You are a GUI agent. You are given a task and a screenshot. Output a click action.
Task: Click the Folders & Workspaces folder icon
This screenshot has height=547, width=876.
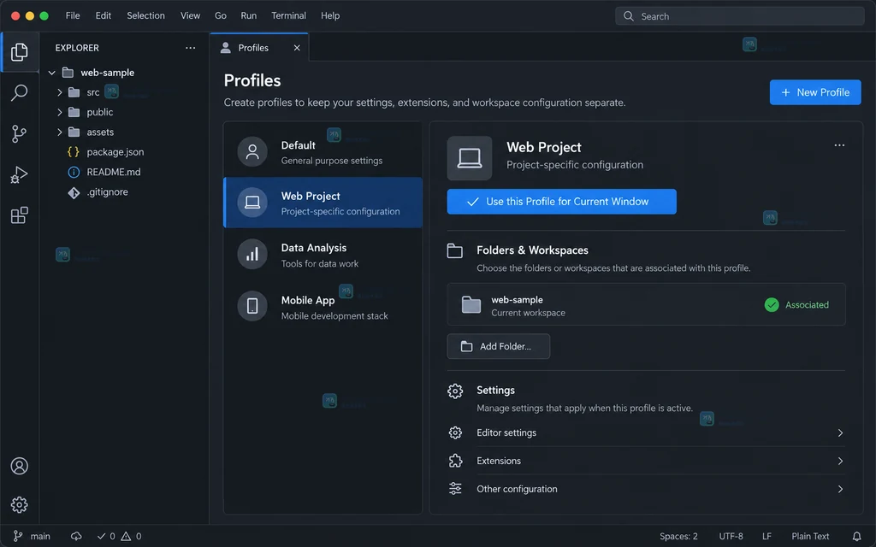tap(455, 250)
